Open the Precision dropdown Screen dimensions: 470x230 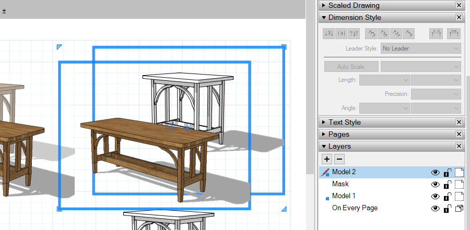[436, 94]
